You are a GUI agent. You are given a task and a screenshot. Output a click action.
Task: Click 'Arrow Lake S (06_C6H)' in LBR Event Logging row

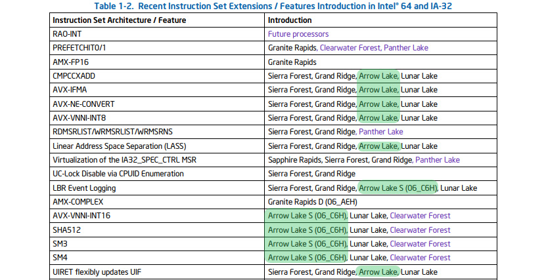[x=398, y=188]
